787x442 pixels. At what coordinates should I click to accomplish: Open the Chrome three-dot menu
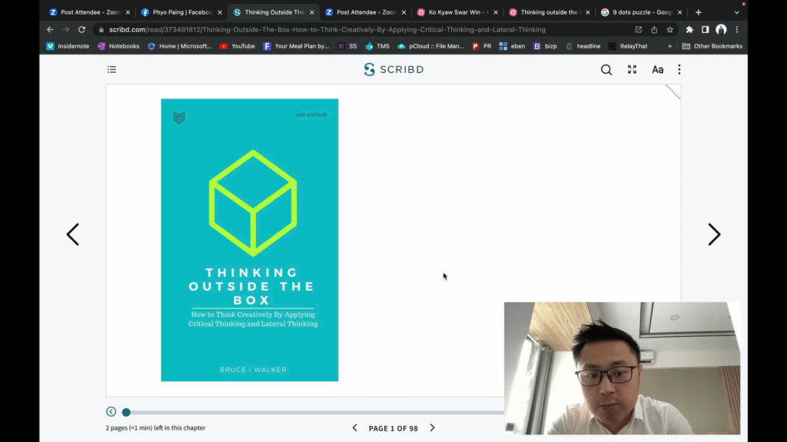[737, 30]
